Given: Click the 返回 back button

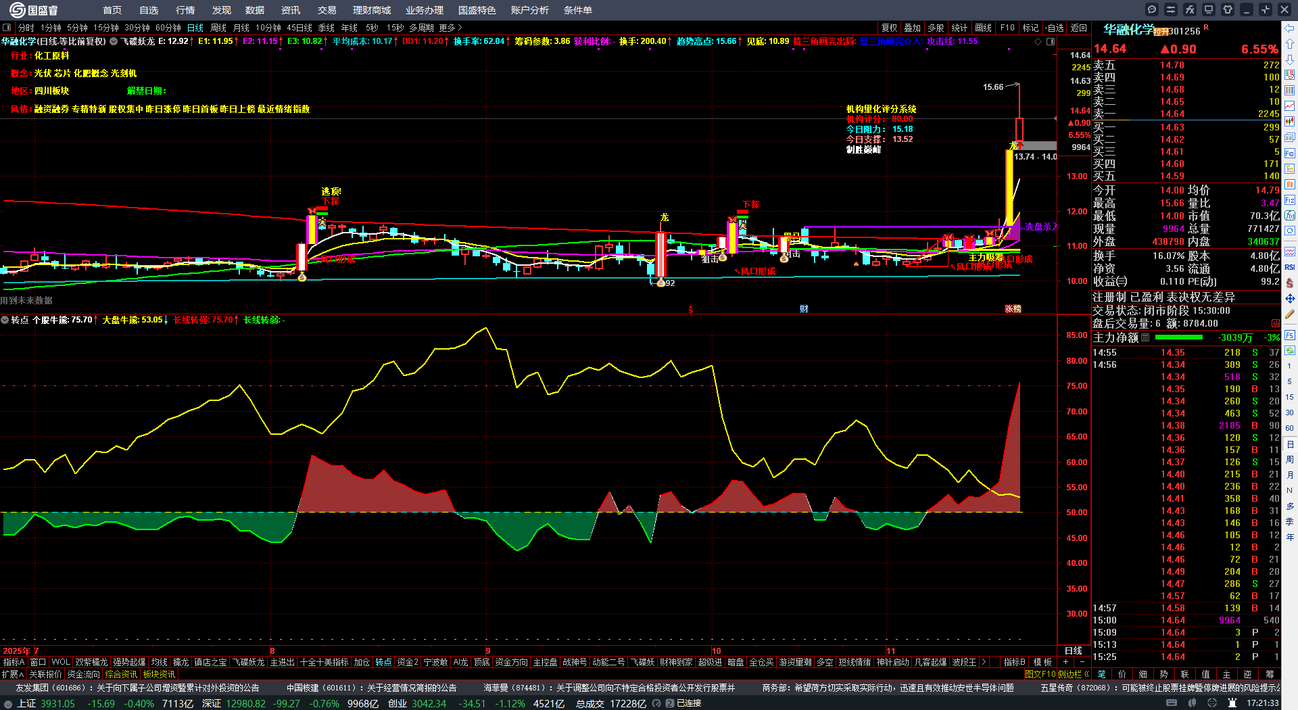Looking at the screenshot, I should point(1079,28).
